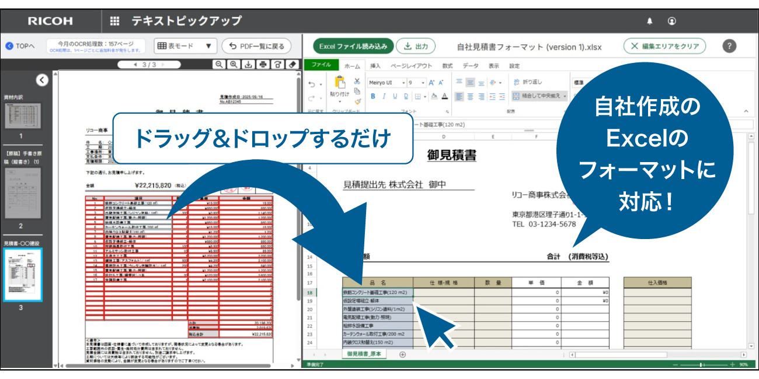Open the 表モード mode dropdown
Image resolution: width=759 pixels, height=379 pixels.
pyautogui.click(x=185, y=46)
